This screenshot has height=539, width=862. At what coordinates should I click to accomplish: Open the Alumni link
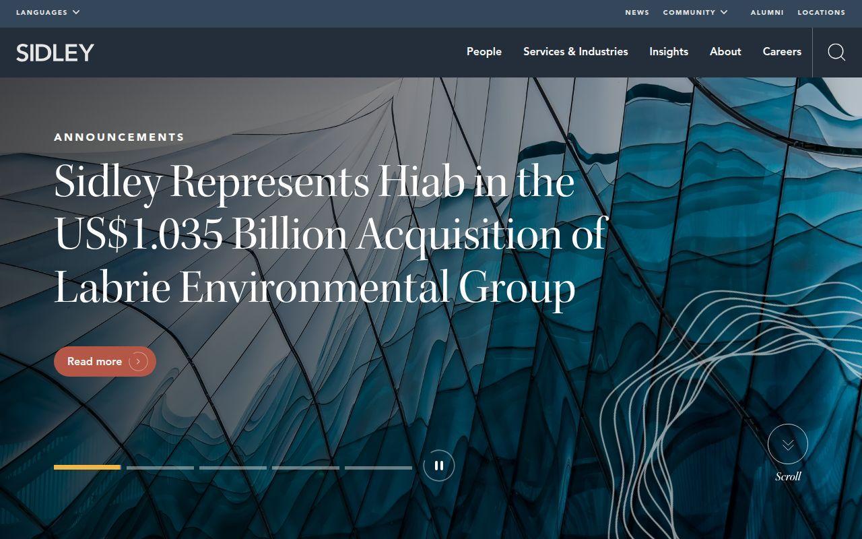pos(767,12)
